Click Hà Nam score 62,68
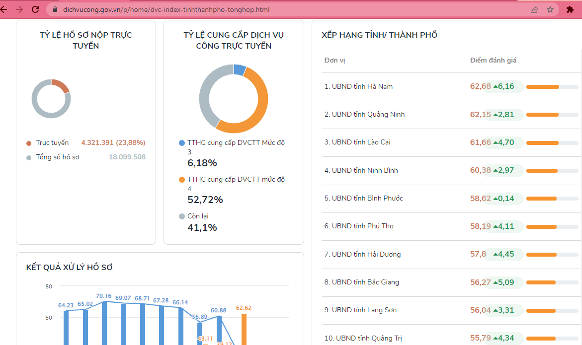This screenshot has width=582, height=345. coord(480,86)
